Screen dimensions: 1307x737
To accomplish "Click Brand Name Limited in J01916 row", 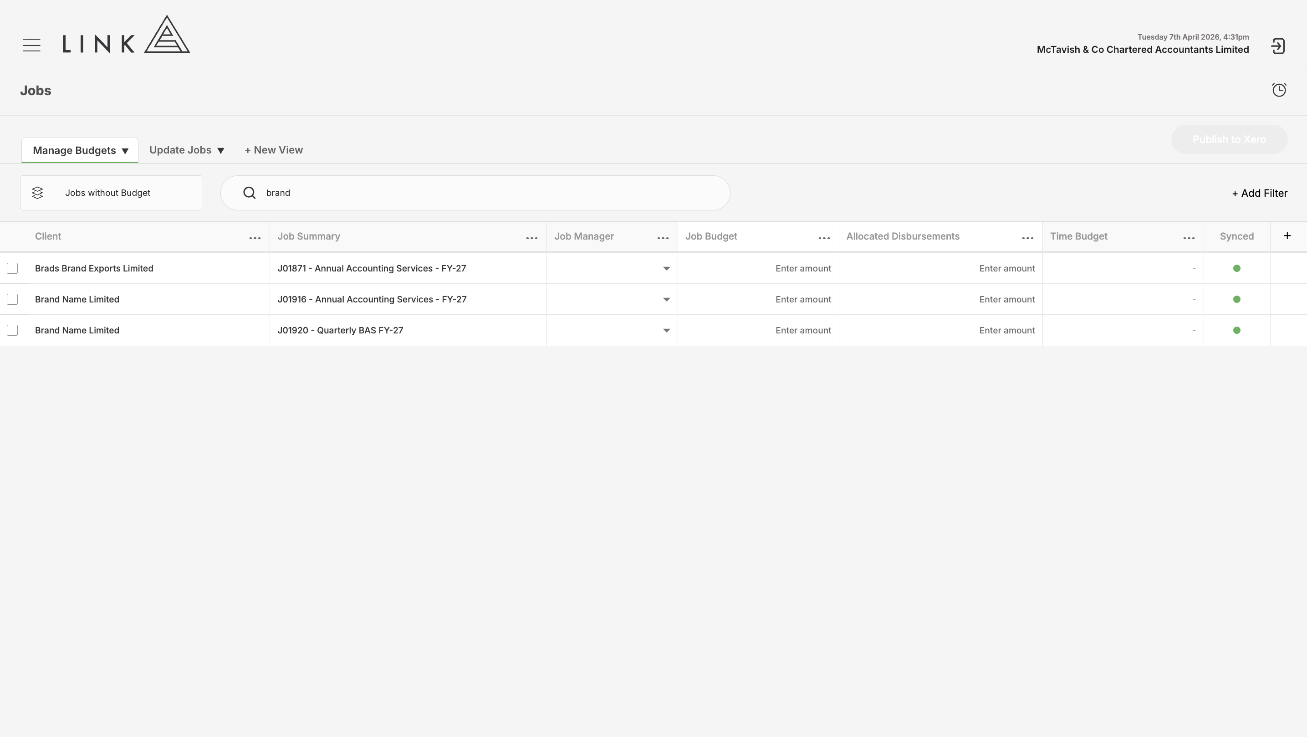I will 77,299.
